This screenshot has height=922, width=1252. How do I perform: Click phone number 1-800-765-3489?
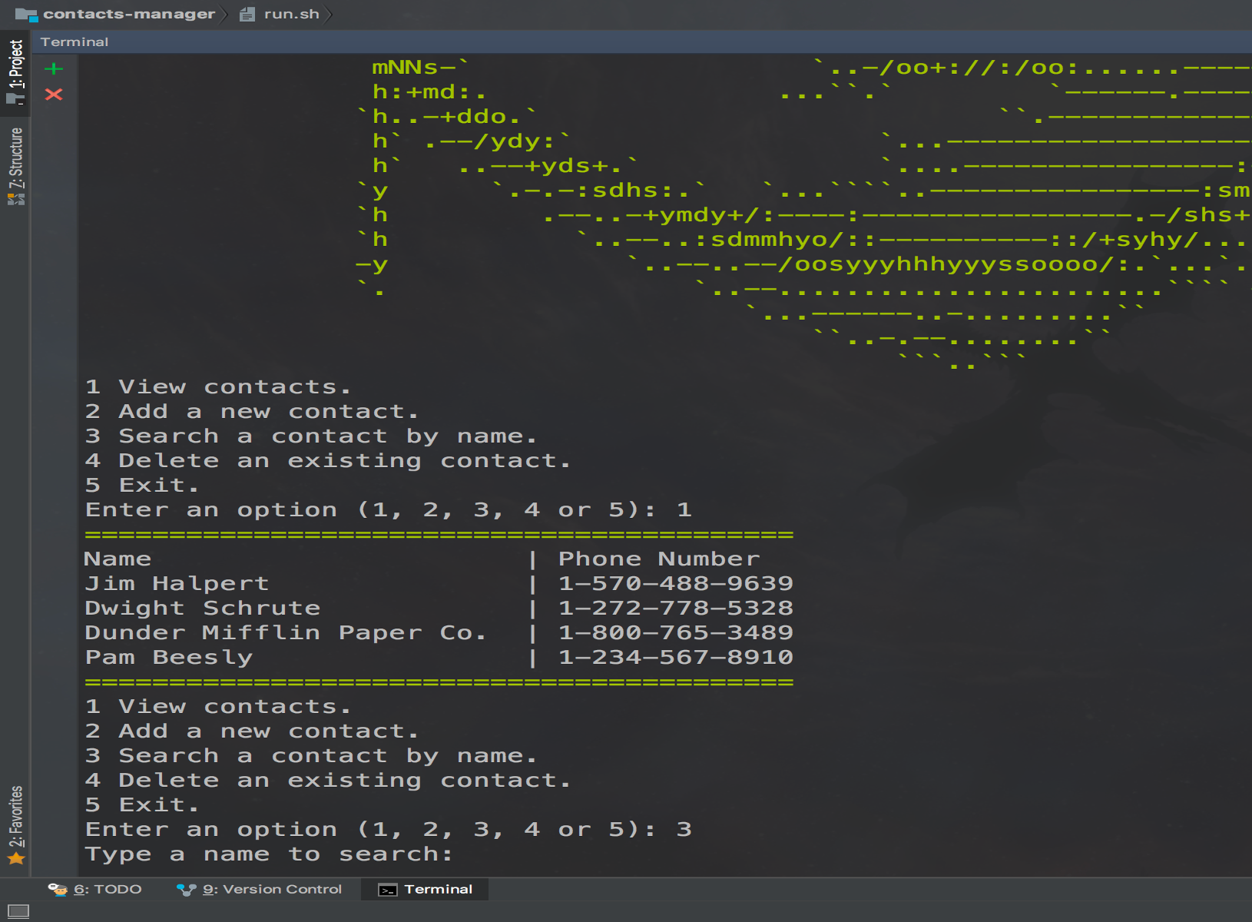676,633
